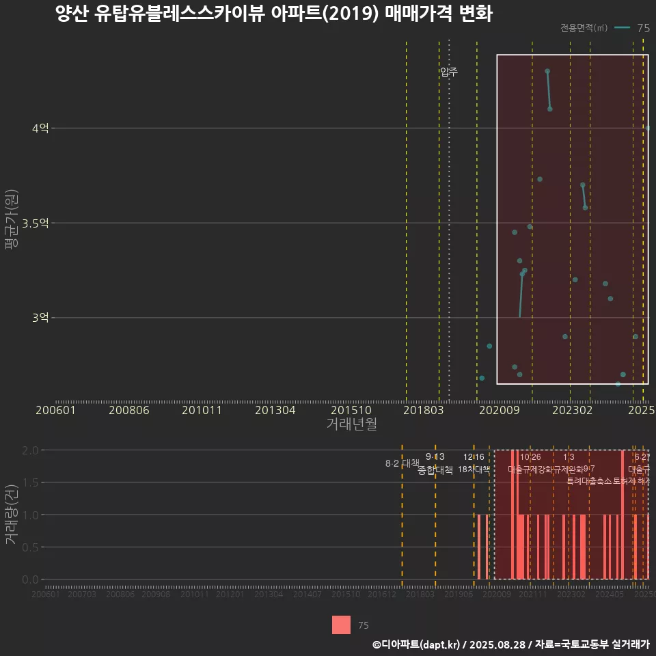The height and width of the screenshot is (656, 656).
Task: Select the '거래년월' axis title
Action: (x=351, y=424)
